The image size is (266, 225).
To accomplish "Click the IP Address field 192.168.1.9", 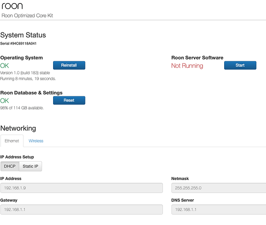I will pos(81,188).
